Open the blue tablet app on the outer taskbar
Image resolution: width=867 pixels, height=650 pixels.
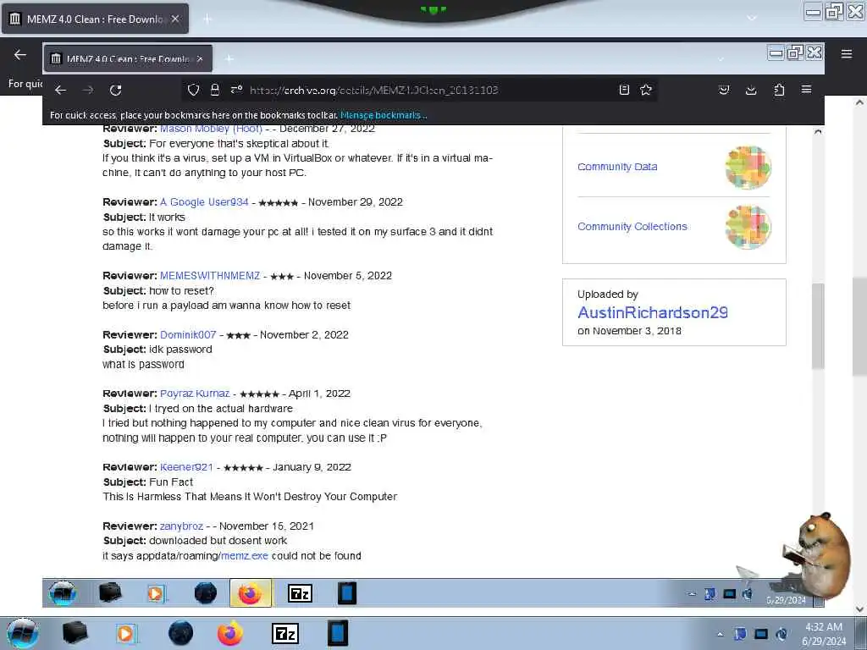tap(337, 633)
